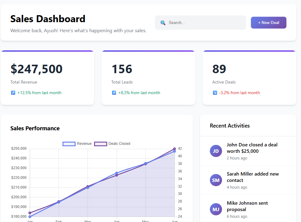Click the up-arrow trend icon under Total Leads

click(x=114, y=93)
